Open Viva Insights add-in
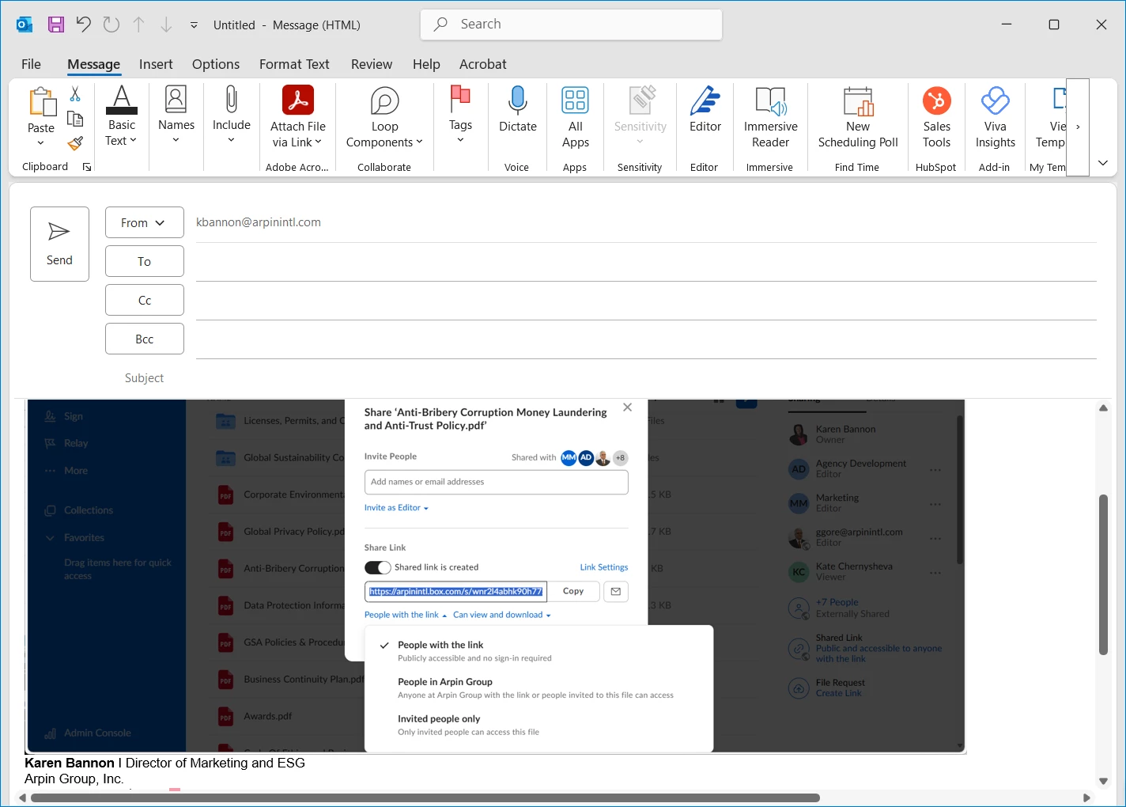This screenshot has width=1126, height=807. [x=995, y=116]
